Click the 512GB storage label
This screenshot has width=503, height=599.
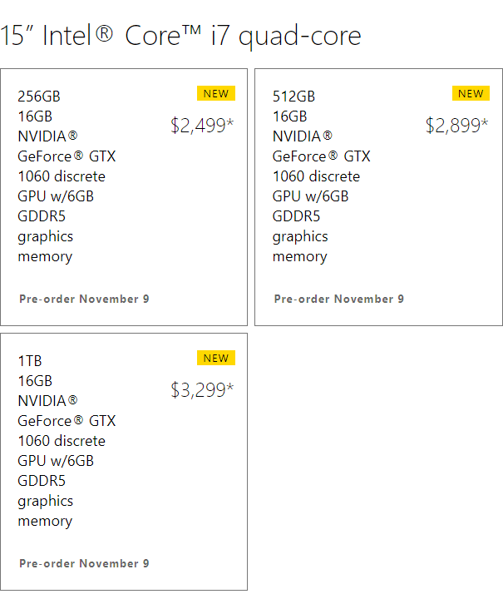293,97
